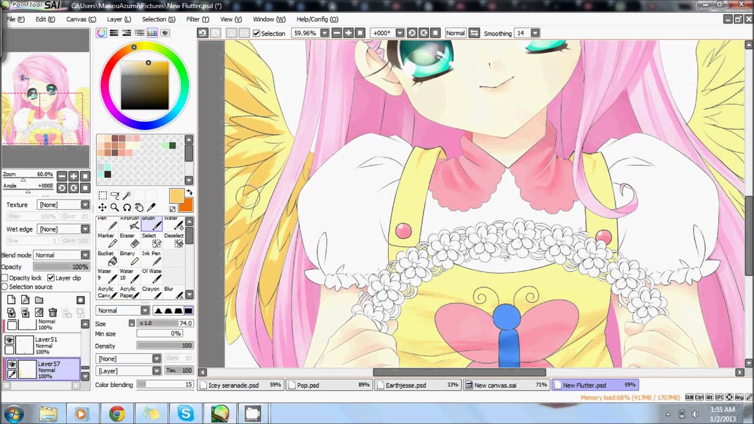
Task: Choose the Select pen tool
Action: [x=152, y=240]
